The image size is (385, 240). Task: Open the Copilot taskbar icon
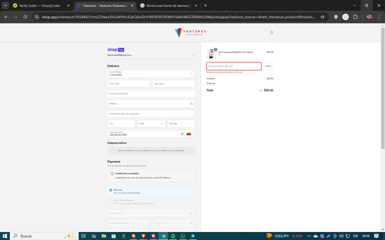[x=94, y=236]
